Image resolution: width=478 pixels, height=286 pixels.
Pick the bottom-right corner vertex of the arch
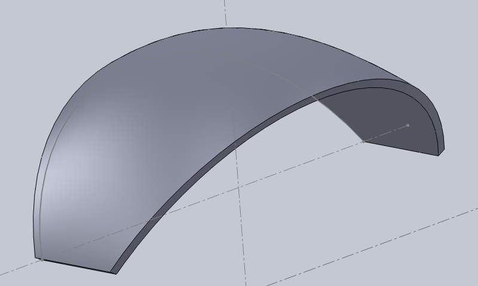(x=440, y=156)
